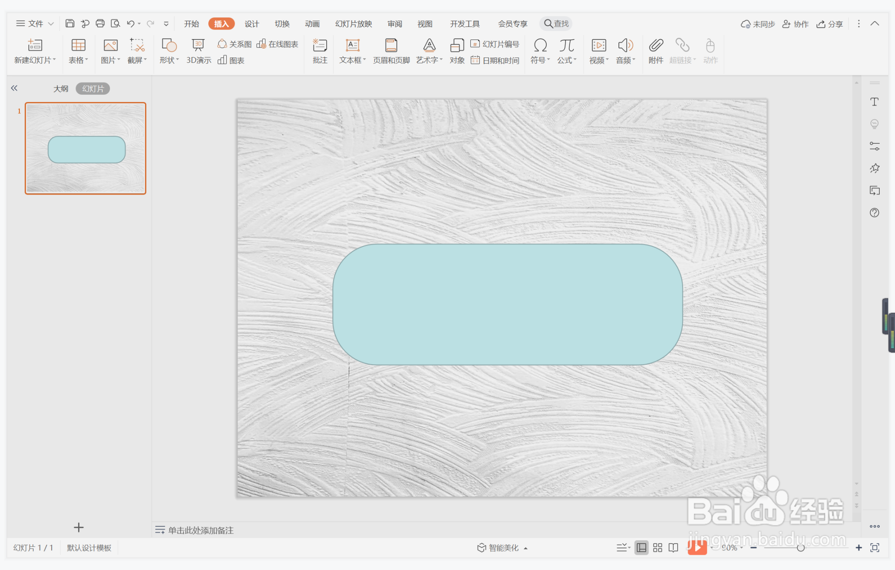Screen dimensions: 895x570
Task: Open the File menu
Action: coord(35,23)
